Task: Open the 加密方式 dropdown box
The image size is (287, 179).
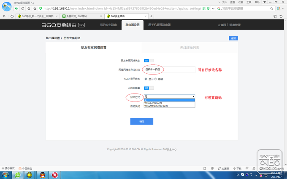Action: [170, 96]
